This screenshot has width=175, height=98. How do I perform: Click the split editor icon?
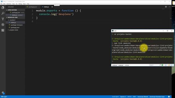(x=166, y=7)
